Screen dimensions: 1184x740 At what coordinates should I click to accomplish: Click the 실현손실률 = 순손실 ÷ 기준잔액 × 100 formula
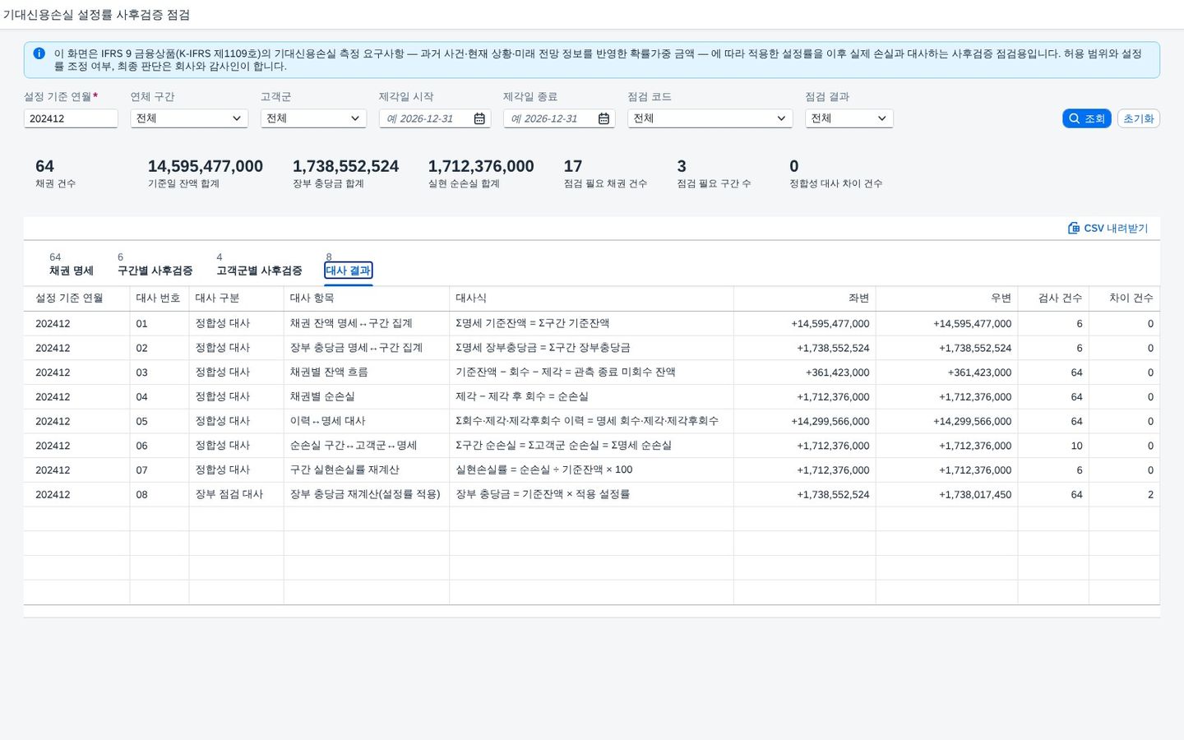point(544,470)
